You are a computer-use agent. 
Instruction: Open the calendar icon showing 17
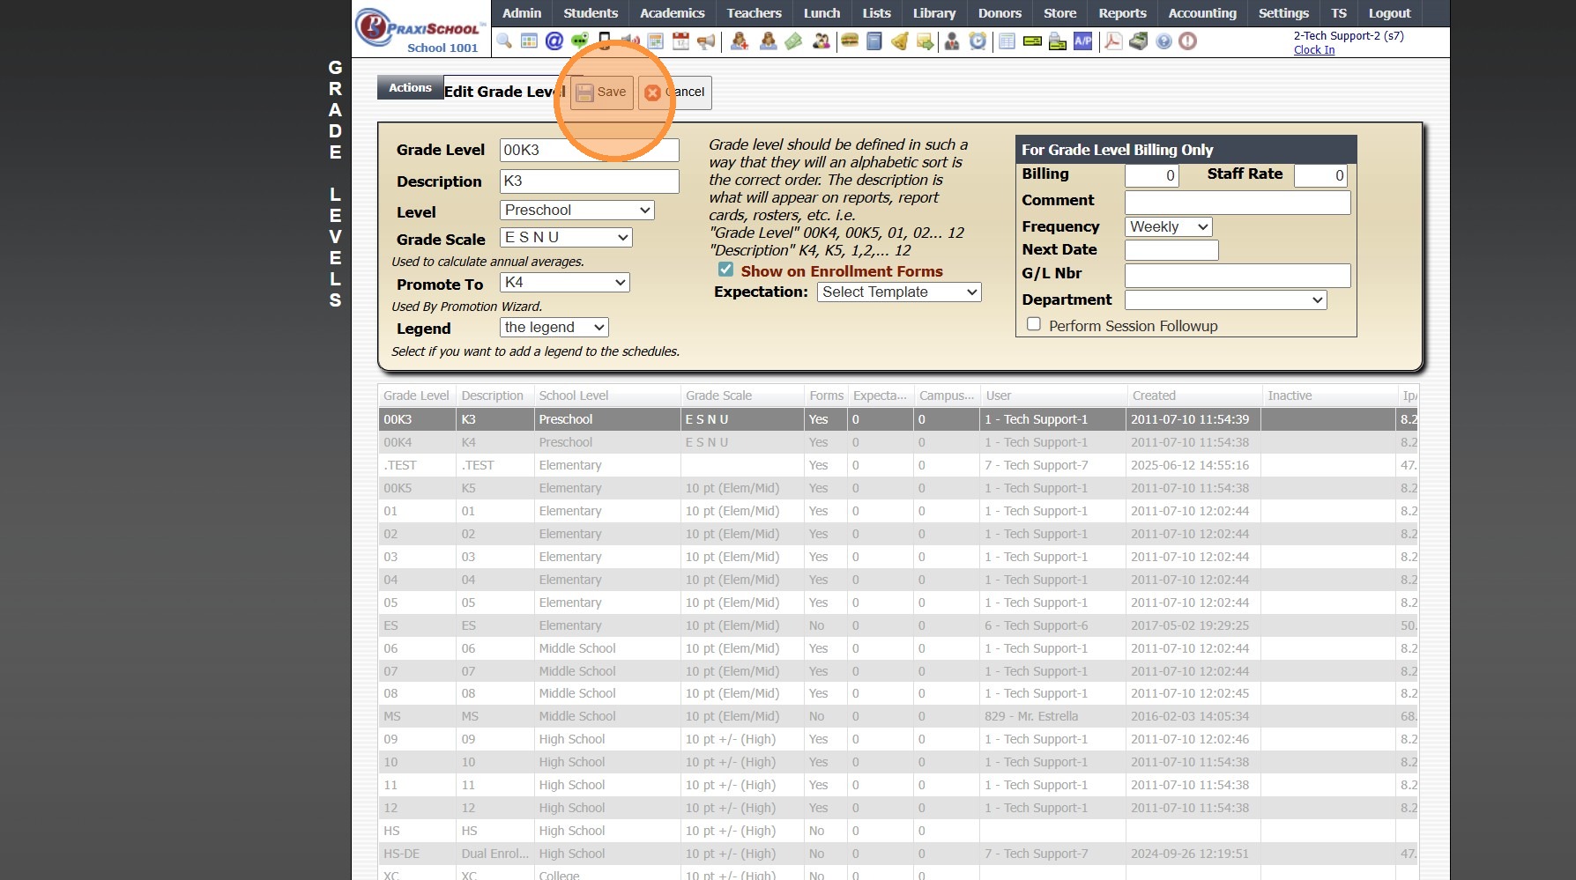pos(680,41)
